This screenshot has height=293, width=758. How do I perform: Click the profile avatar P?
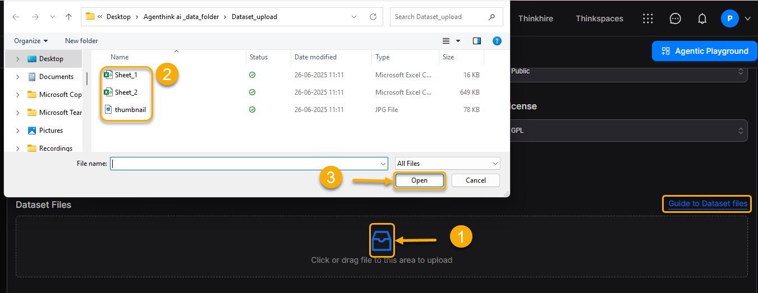pos(729,18)
